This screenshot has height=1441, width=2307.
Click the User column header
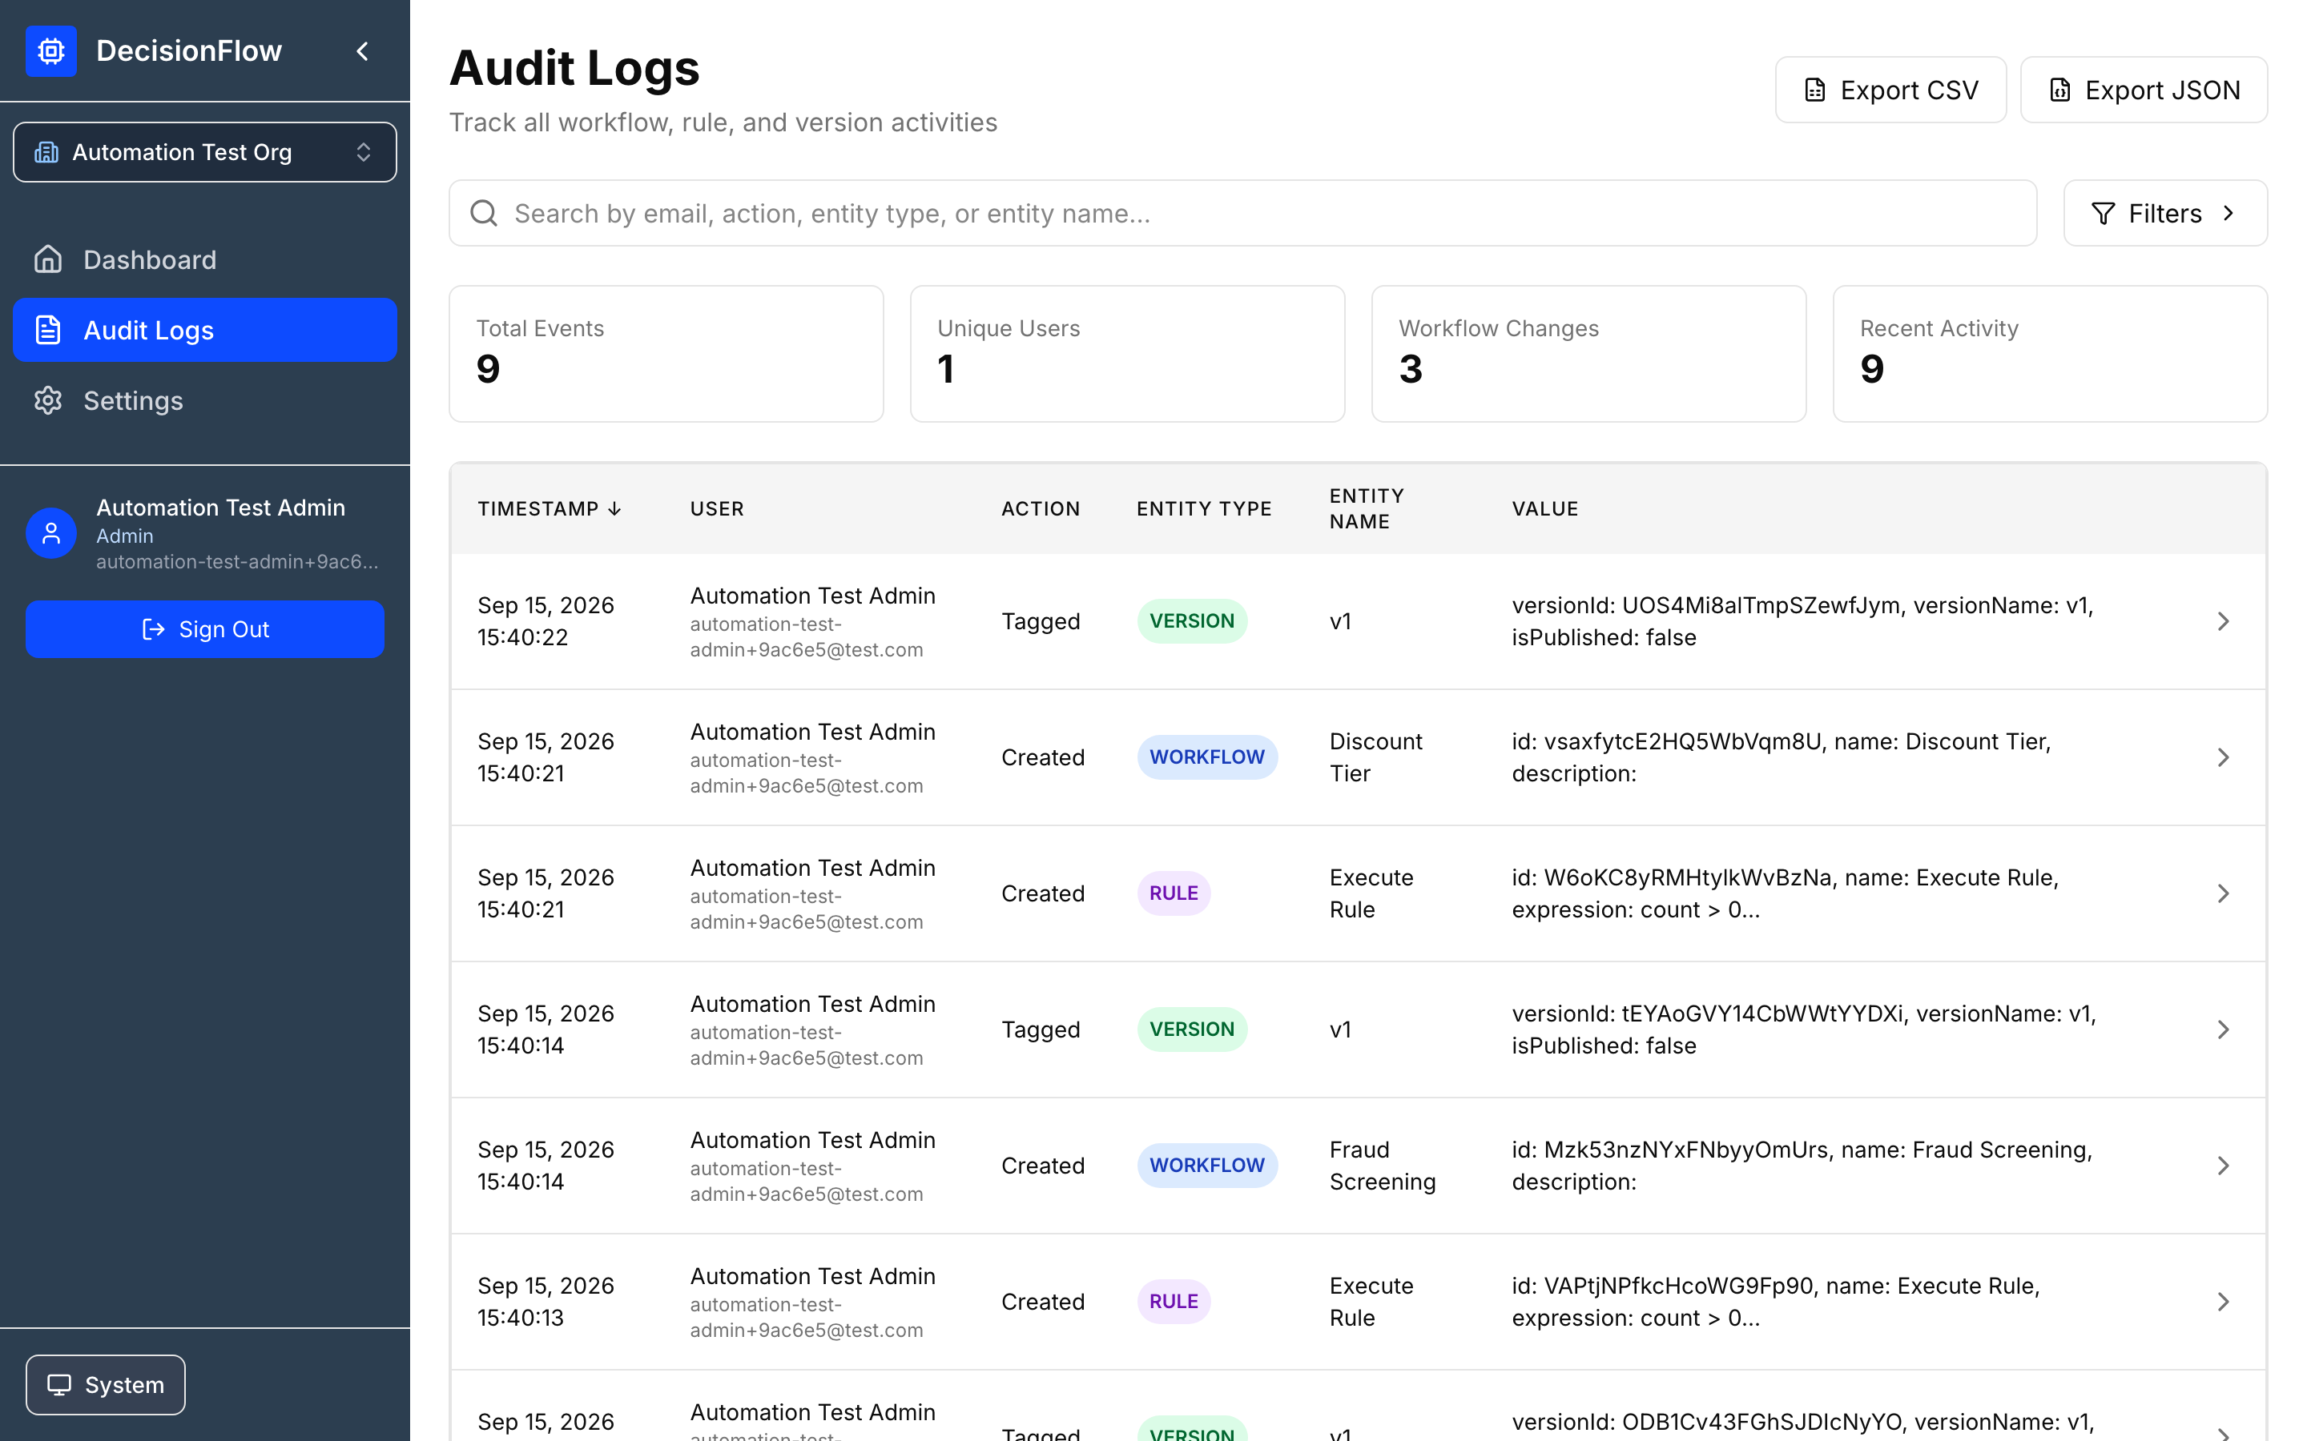tap(717, 509)
